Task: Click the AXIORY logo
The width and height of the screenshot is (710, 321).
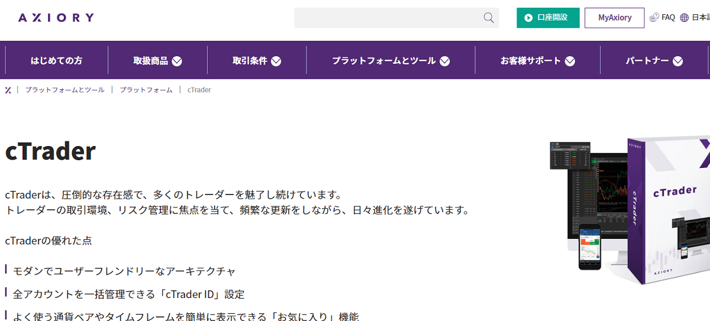Action: click(56, 18)
